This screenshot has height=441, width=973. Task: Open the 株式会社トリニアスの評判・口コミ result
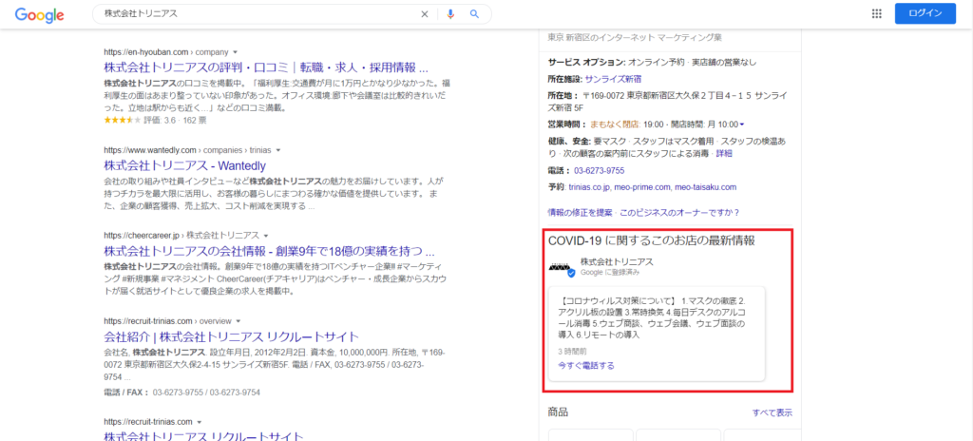point(266,67)
